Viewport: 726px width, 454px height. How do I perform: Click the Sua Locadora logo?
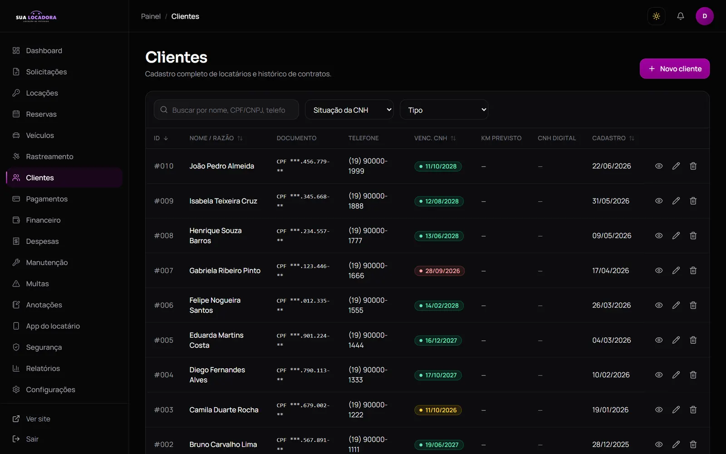36,17
